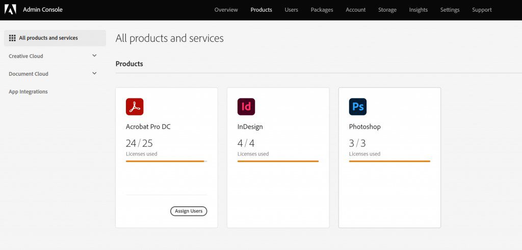Click the Photoshop product icon
Screen dimensions: 522x250
(358, 107)
